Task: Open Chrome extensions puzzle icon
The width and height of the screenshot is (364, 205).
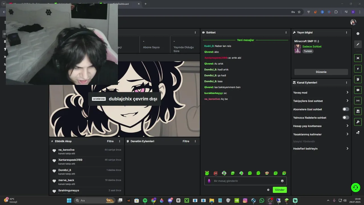Action: [x=336, y=12]
